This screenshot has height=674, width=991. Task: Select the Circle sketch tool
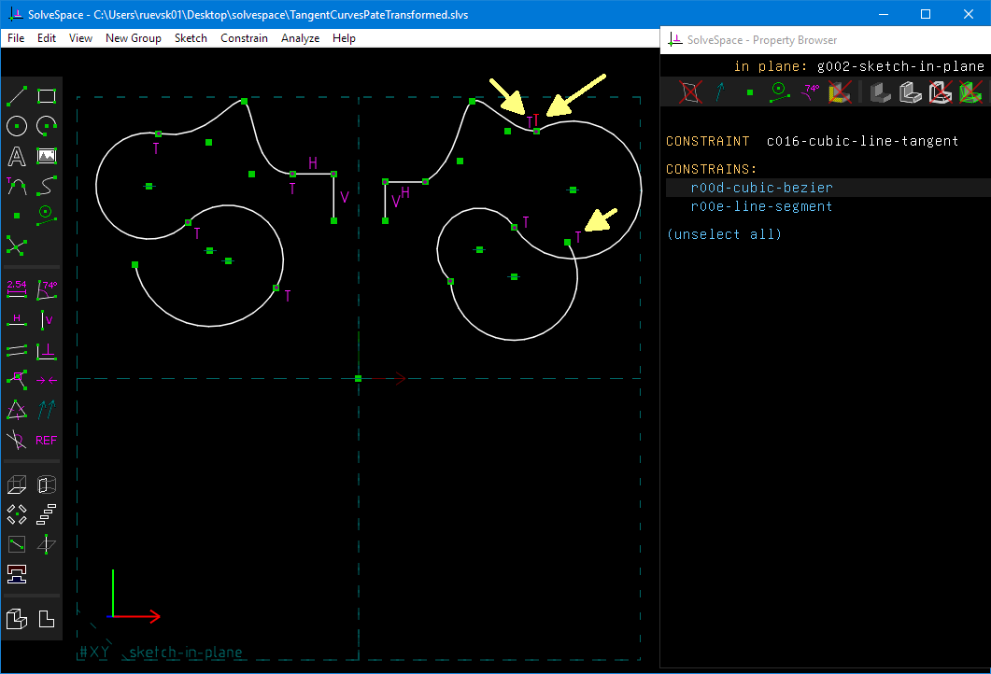click(17, 126)
